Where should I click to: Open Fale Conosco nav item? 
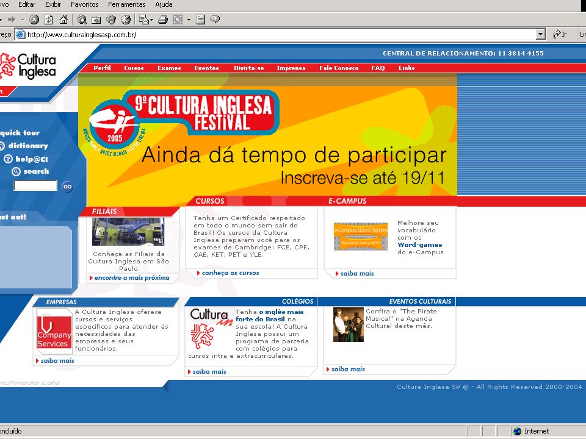339,68
